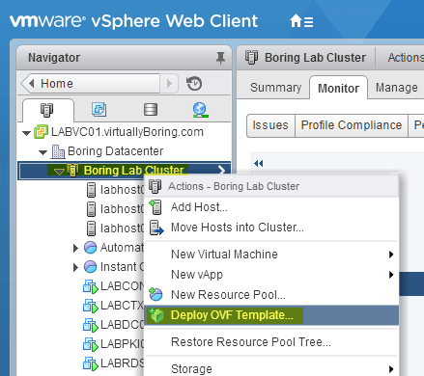Collapse the Boring Lab Cluster tree node
This screenshot has height=376, width=424.
point(59,172)
